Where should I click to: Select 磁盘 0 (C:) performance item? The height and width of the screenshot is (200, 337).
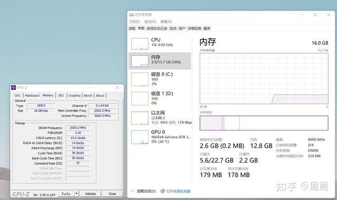160,79
